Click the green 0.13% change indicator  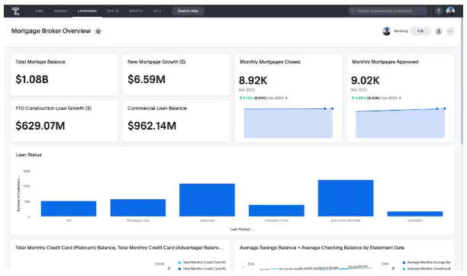coord(246,98)
